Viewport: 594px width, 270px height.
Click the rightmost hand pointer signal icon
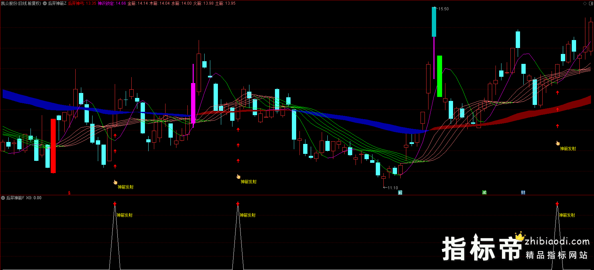[558, 143]
